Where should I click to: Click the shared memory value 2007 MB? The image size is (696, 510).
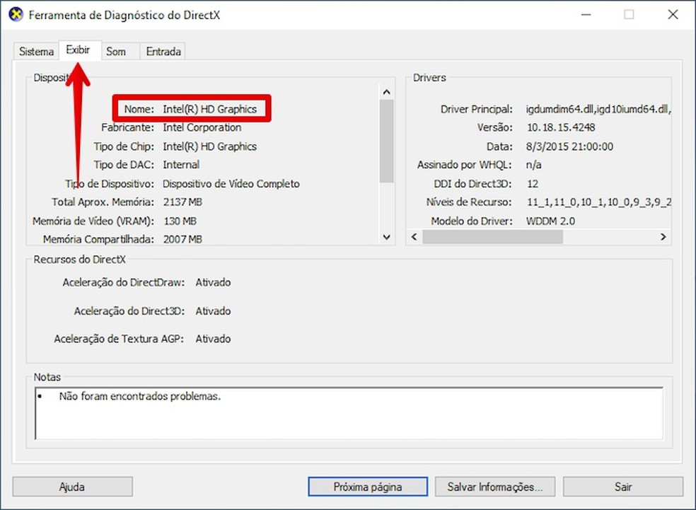coord(182,239)
